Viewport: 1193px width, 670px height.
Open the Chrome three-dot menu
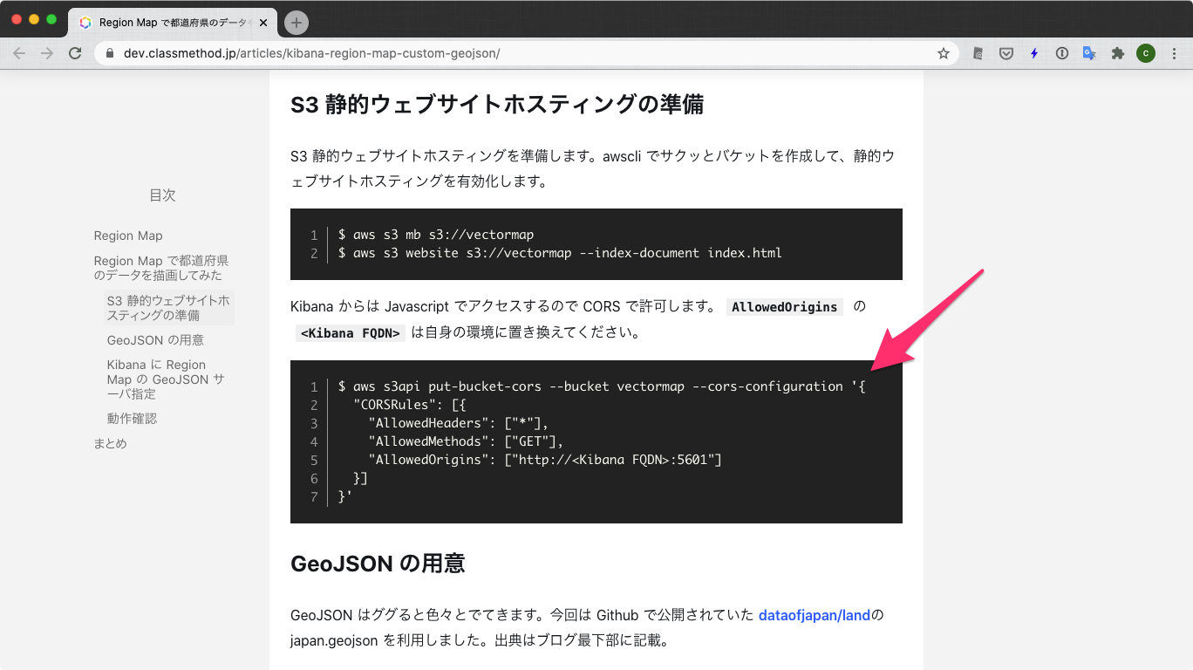1173,53
